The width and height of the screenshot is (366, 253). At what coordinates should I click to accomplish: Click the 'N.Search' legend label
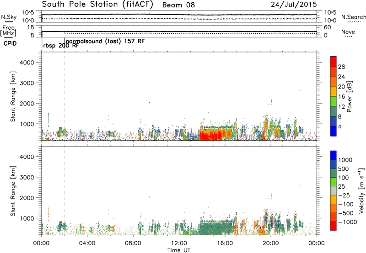(x=353, y=17)
